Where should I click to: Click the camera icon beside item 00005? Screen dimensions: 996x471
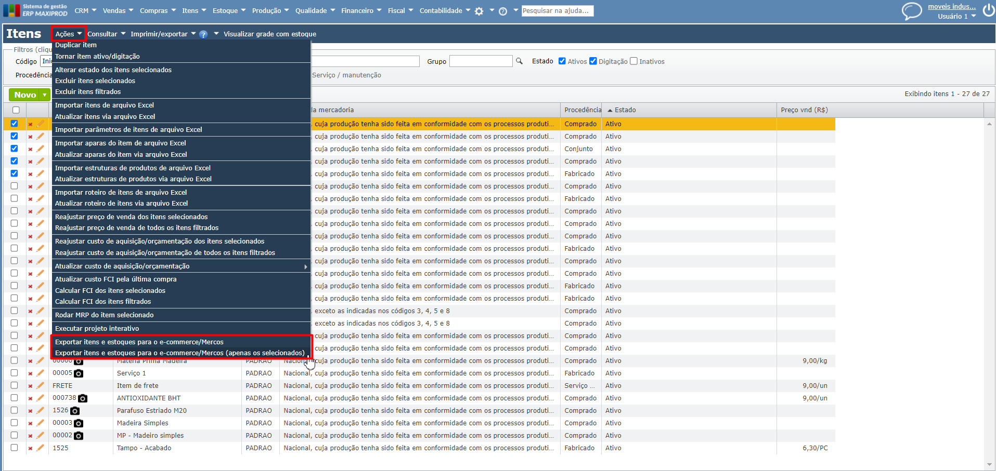79,373
